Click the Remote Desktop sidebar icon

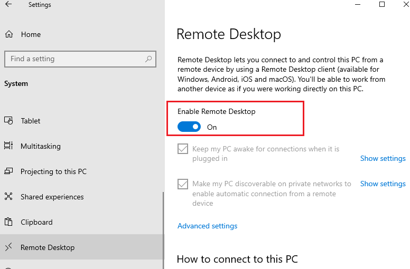point(8,246)
